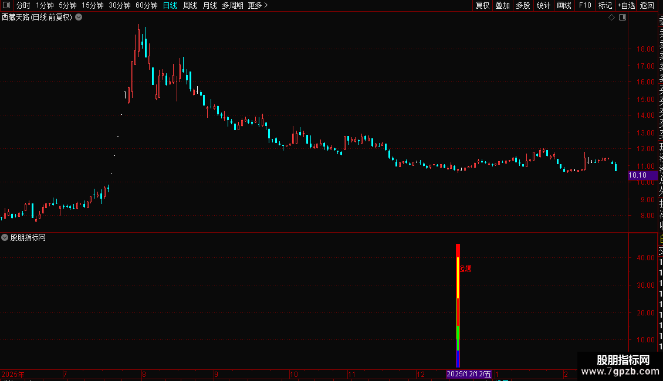Click the 叠加 overlay button
The image size is (663, 381).
[503, 5]
